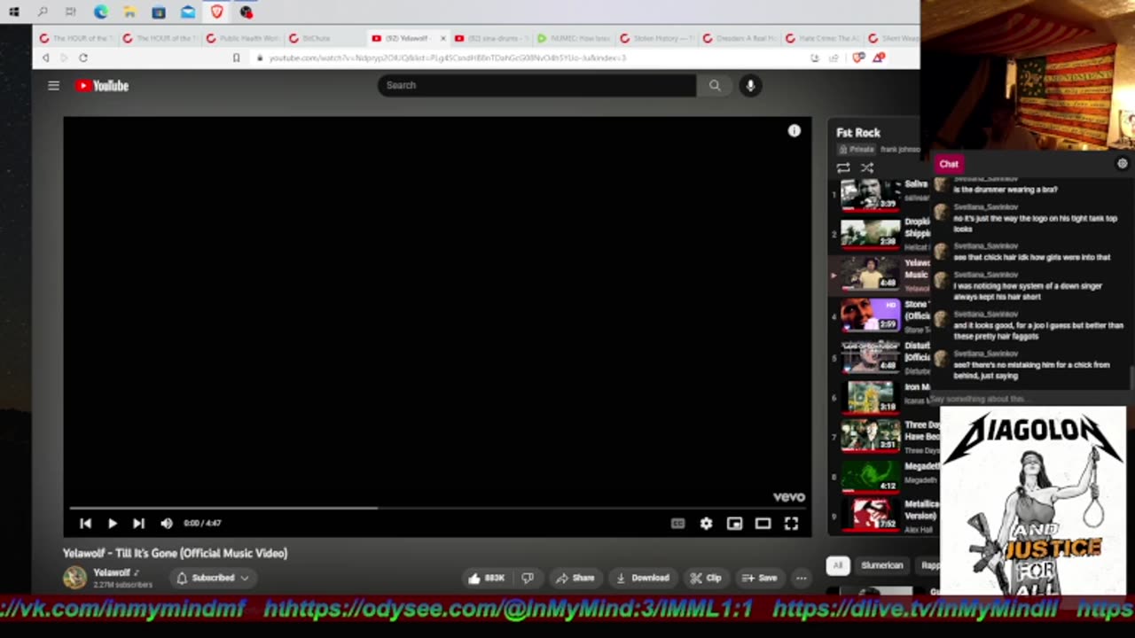Select the Megadeth video in the playlist

[x=870, y=475]
